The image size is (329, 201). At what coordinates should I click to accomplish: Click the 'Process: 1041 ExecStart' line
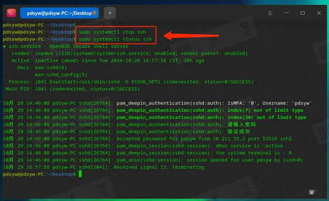131,82
